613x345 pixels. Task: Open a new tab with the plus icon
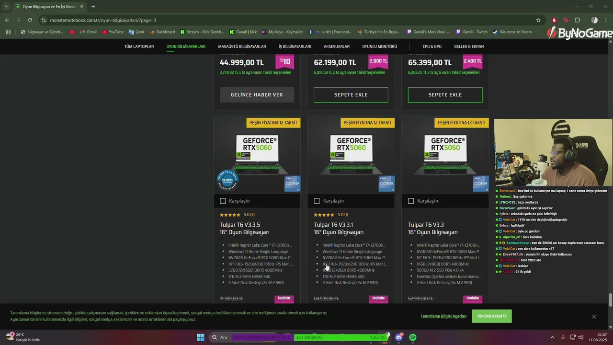(x=93, y=7)
